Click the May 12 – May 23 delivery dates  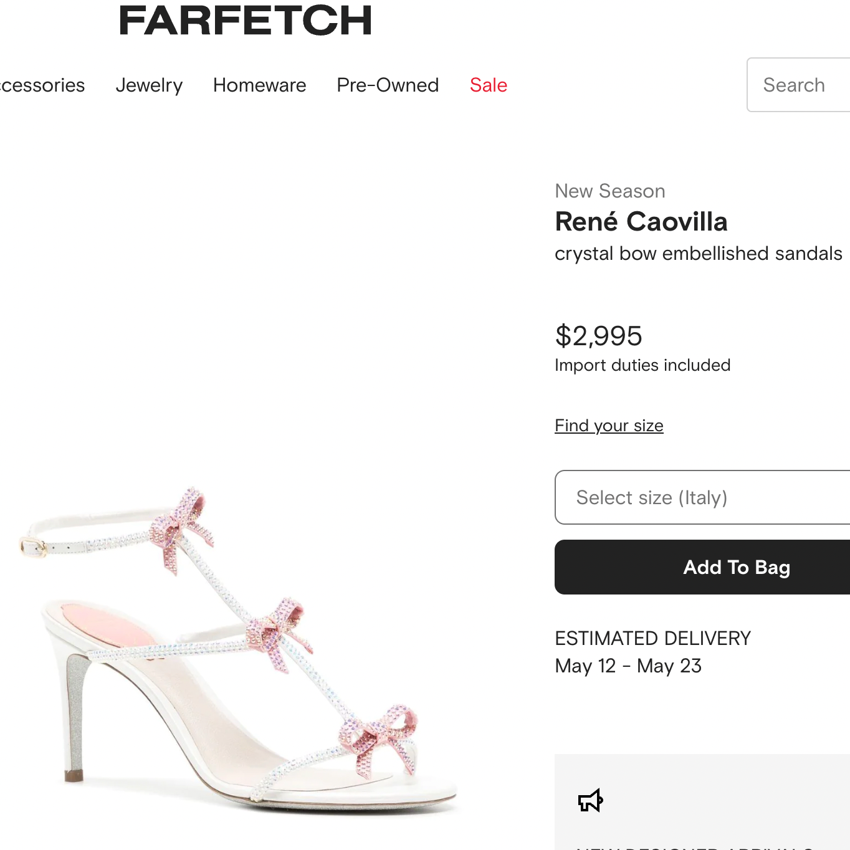pyautogui.click(x=628, y=666)
